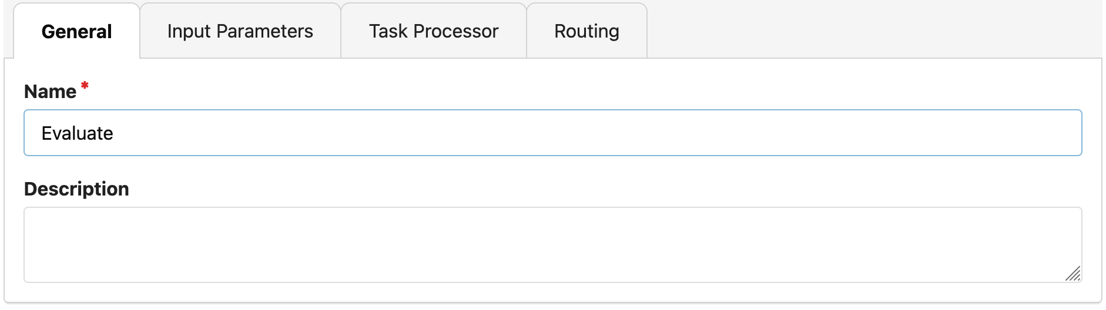This screenshot has width=1106, height=310.
Task: Click the bold Description heading text
Action: pyautogui.click(x=76, y=189)
